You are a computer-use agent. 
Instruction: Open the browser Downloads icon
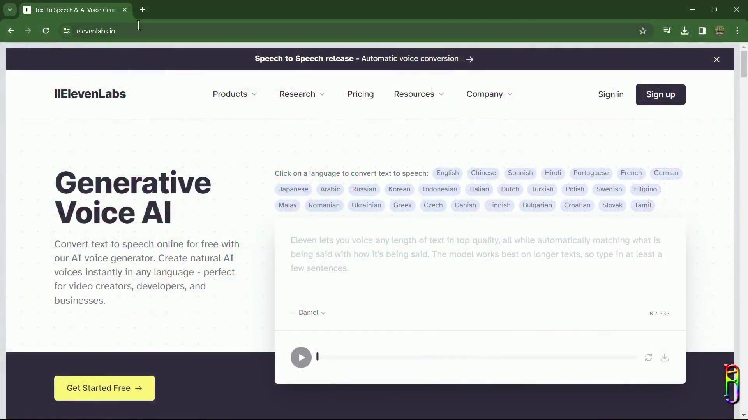tap(685, 31)
